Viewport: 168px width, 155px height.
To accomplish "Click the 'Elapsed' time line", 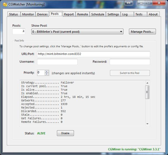I will pyautogui.click(x=58, y=97).
